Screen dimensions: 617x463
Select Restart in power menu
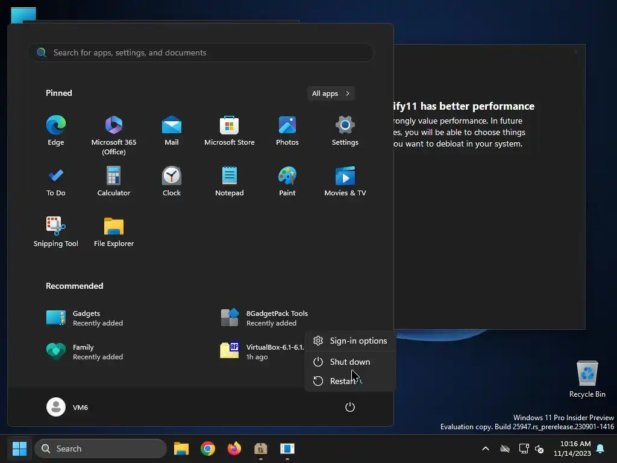pos(350,381)
